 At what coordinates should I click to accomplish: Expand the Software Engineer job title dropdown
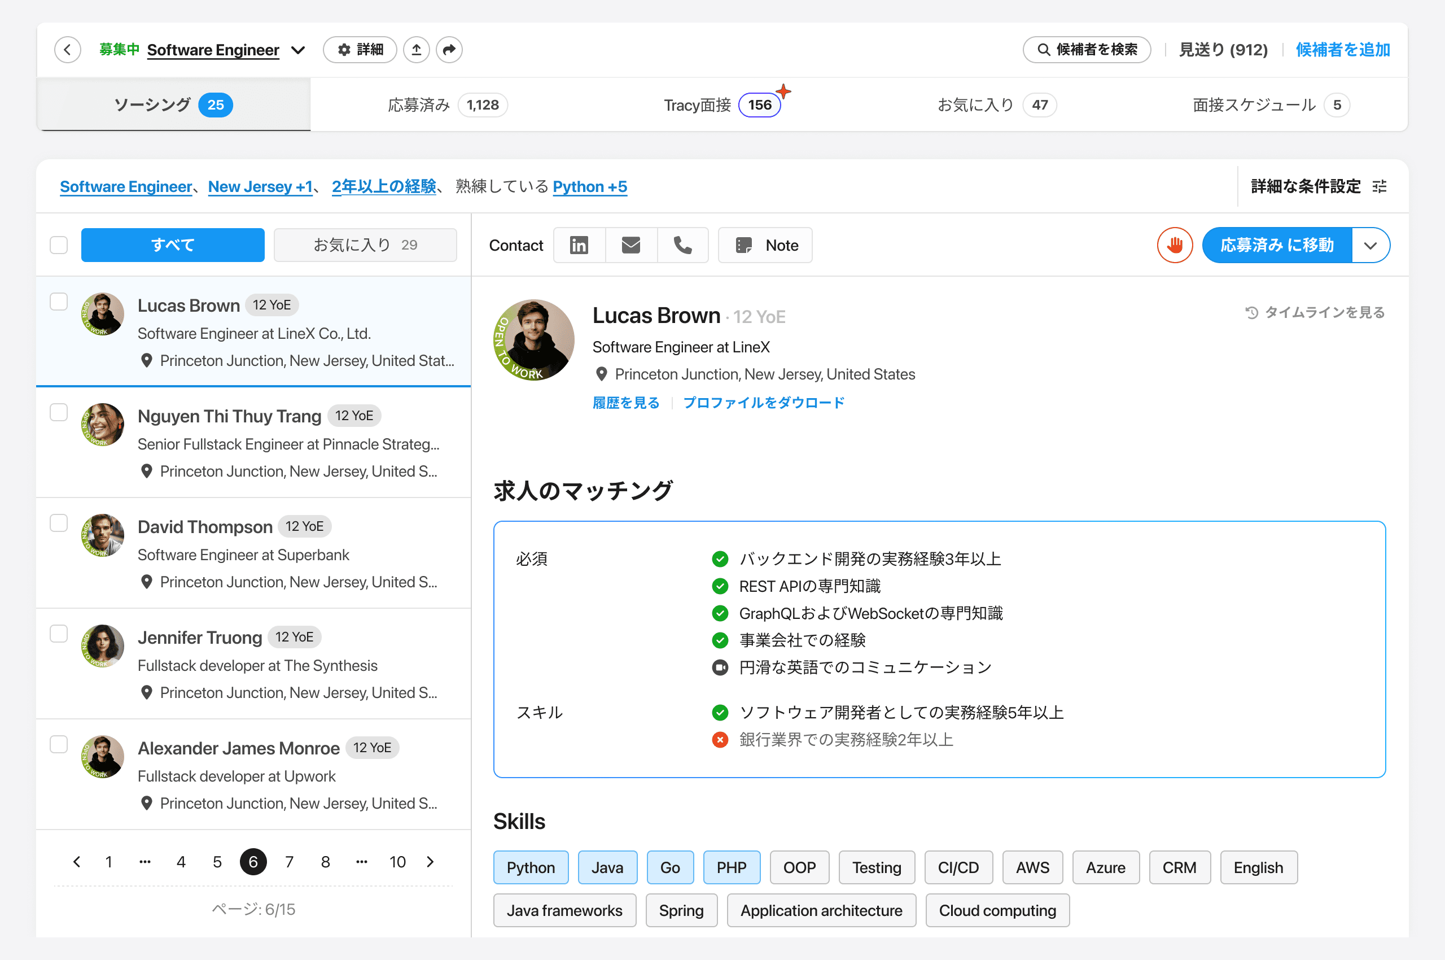click(x=298, y=50)
